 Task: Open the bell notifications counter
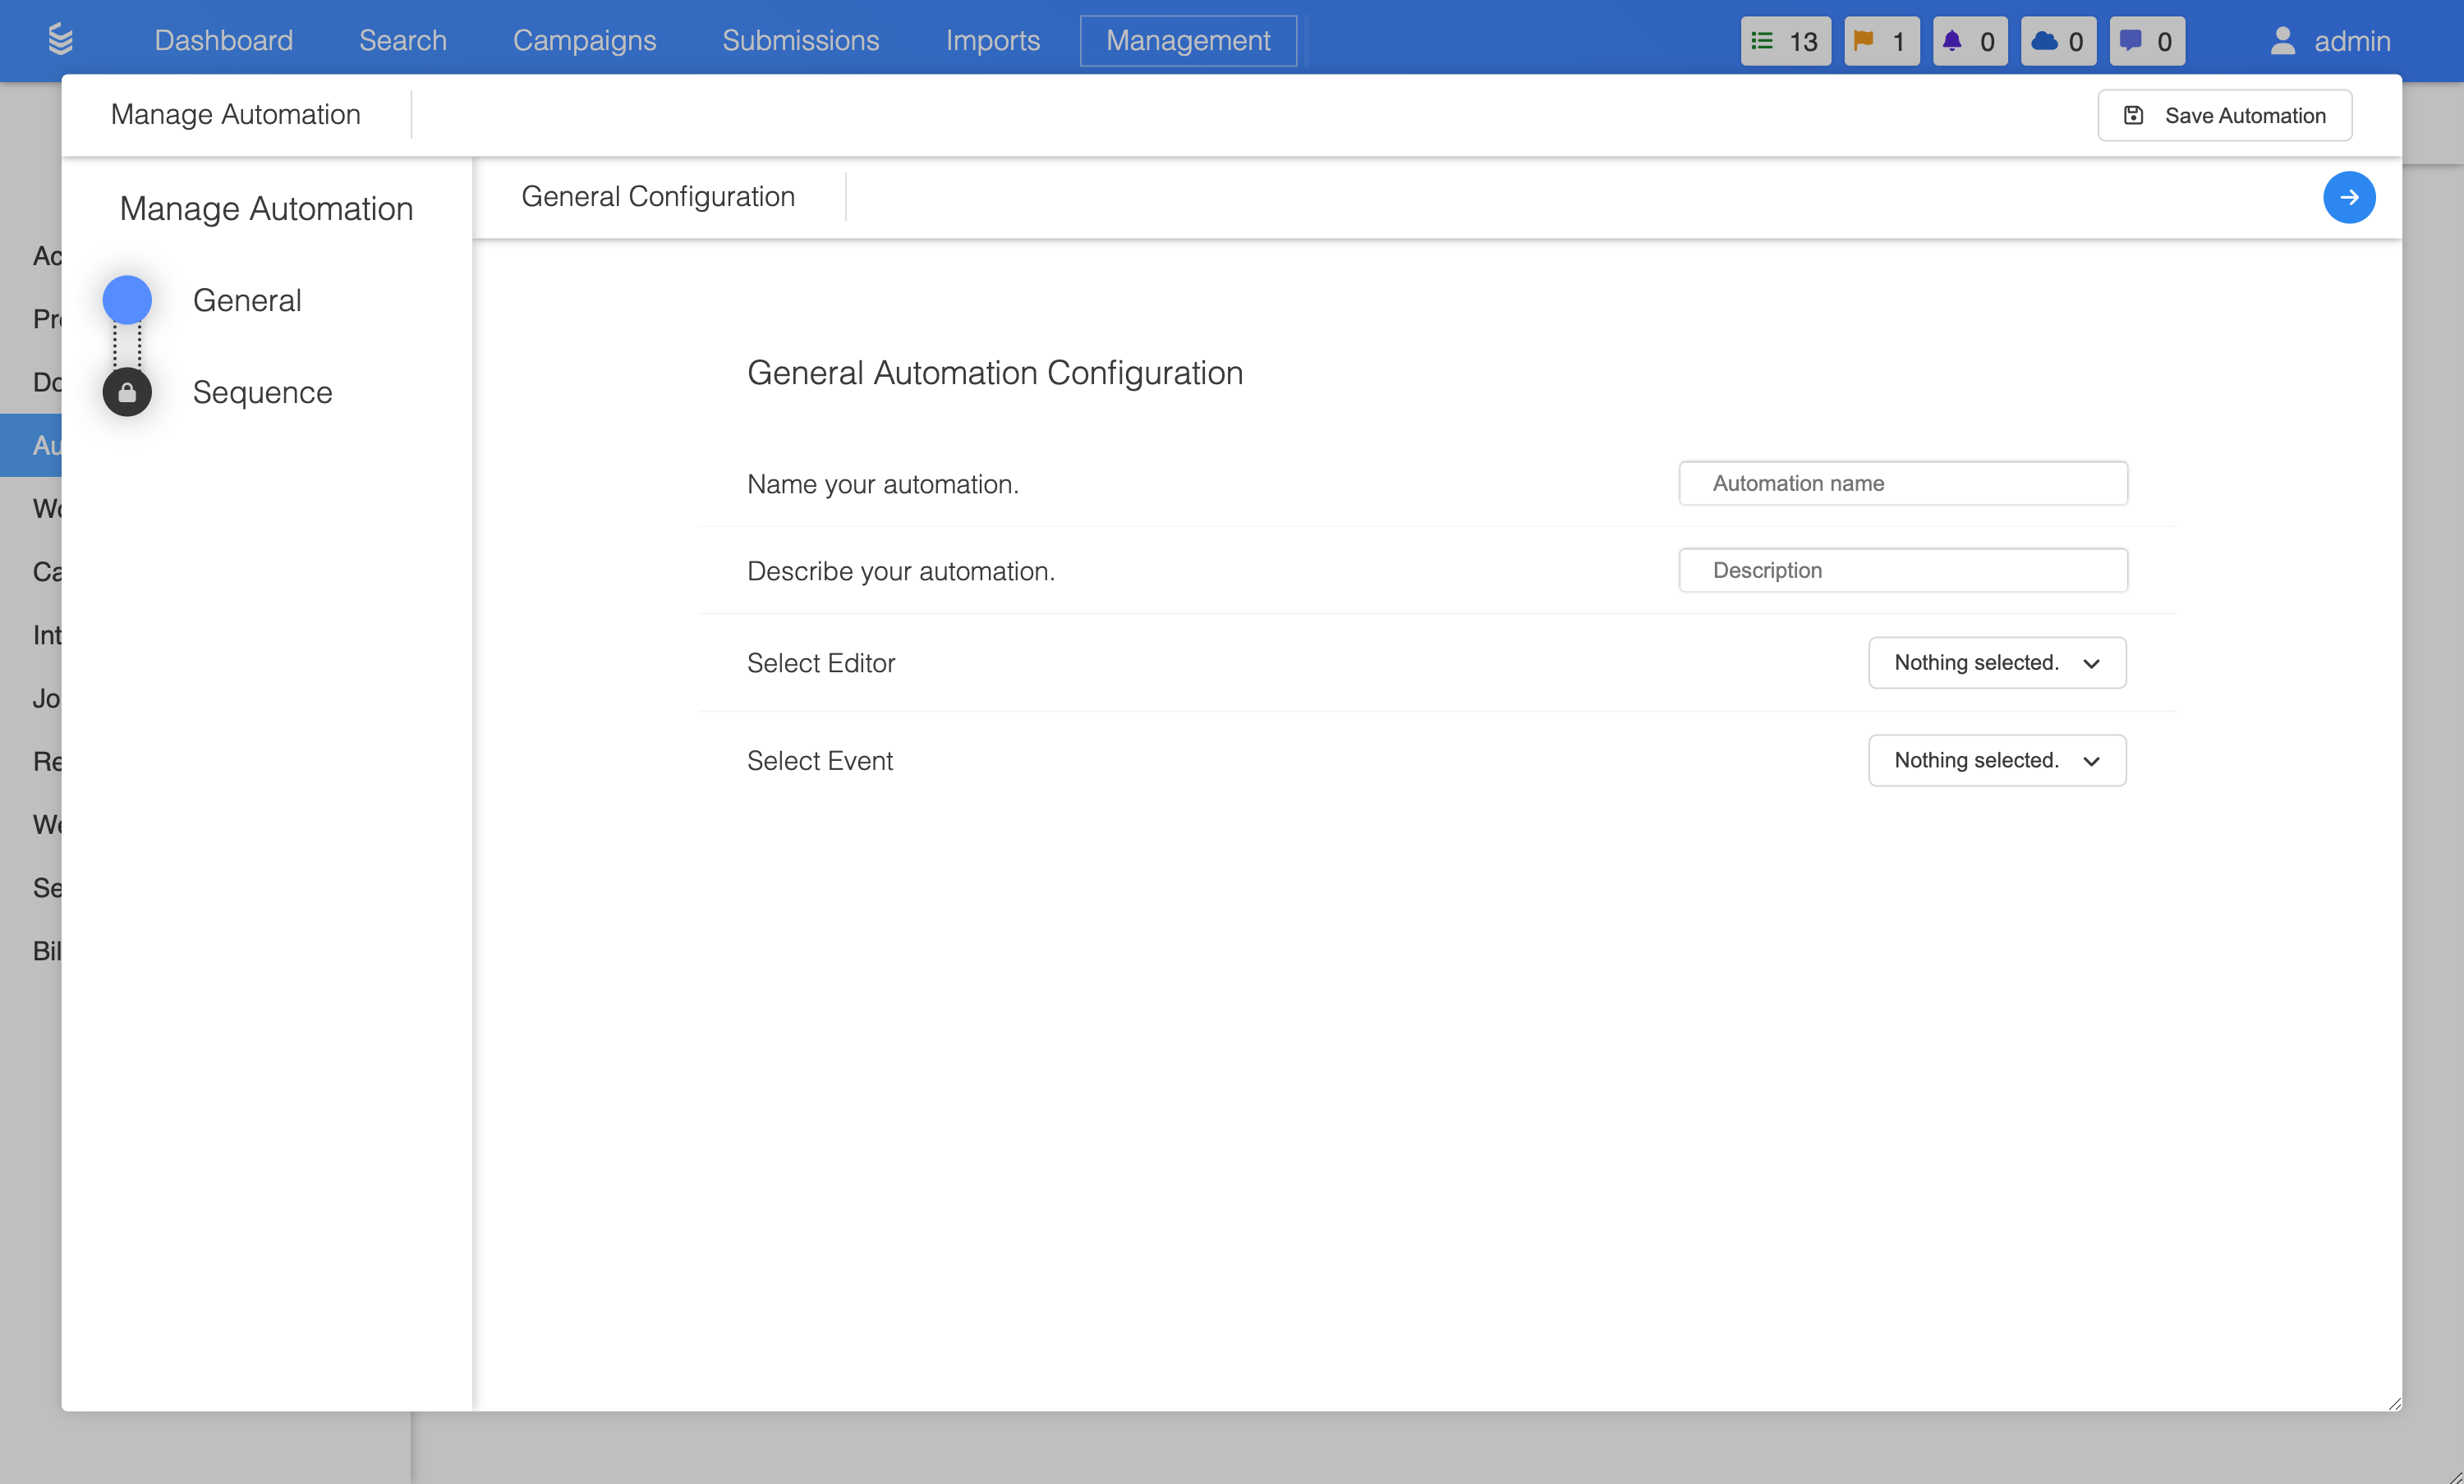1969,41
